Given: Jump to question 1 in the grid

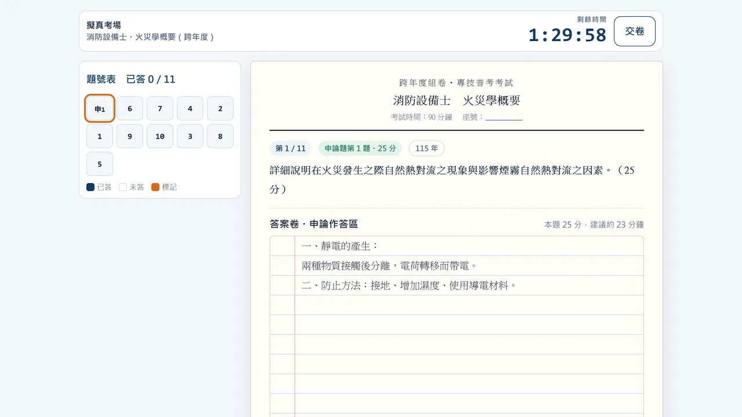Looking at the screenshot, I should [100, 137].
